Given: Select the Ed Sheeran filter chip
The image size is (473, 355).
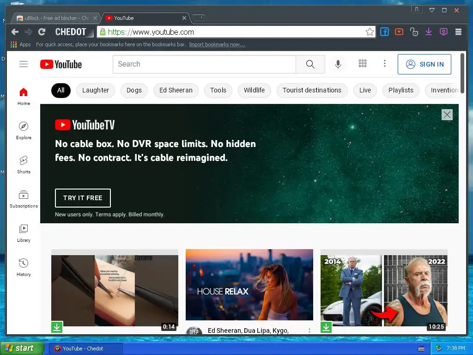Looking at the screenshot, I should pos(176,90).
